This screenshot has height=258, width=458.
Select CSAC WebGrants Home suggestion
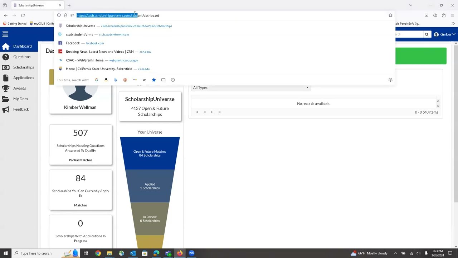225,60
